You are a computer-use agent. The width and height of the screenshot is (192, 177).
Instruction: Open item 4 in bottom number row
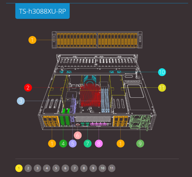(47, 168)
